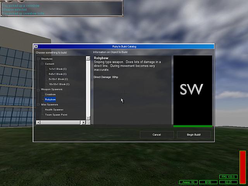Click the SW preview thumbnail image
Screen dimensions: 248x186
(193, 90)
